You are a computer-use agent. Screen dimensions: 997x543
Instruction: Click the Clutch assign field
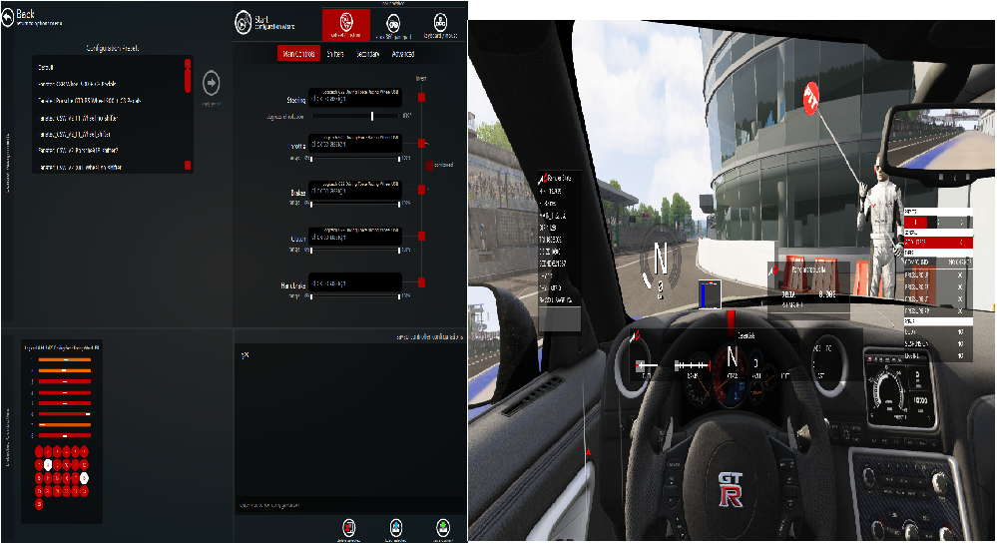(x=355, y=236)
